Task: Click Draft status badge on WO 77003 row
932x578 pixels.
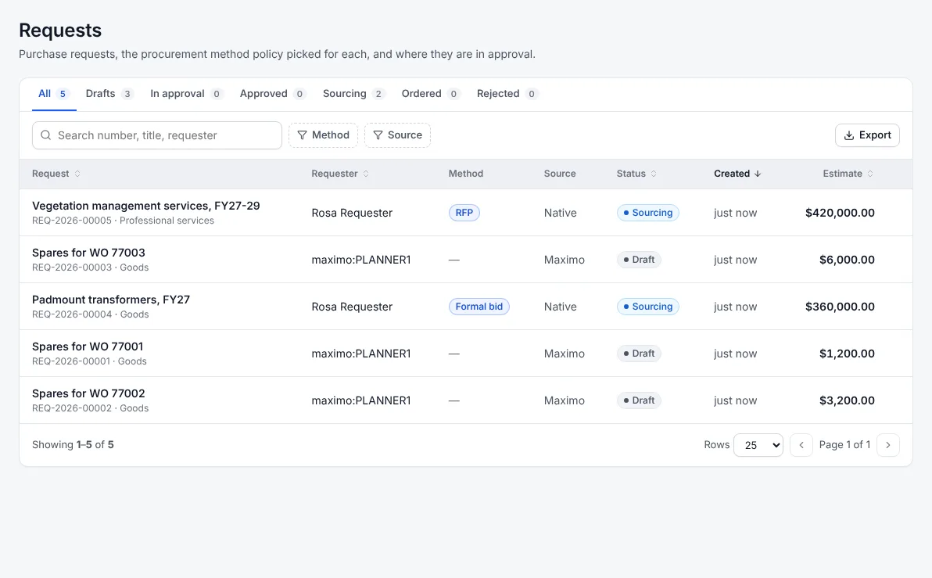Action: (x=639, y=260)
